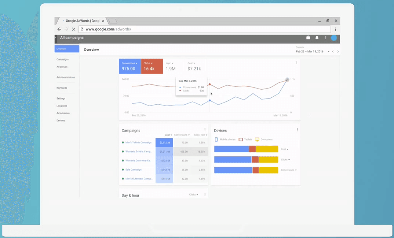Click the $2,912.34 cost cell
The image size is (394, 238).
coord(164,142)
